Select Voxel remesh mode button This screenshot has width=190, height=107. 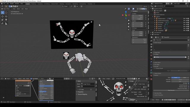(x=175, y=78)
